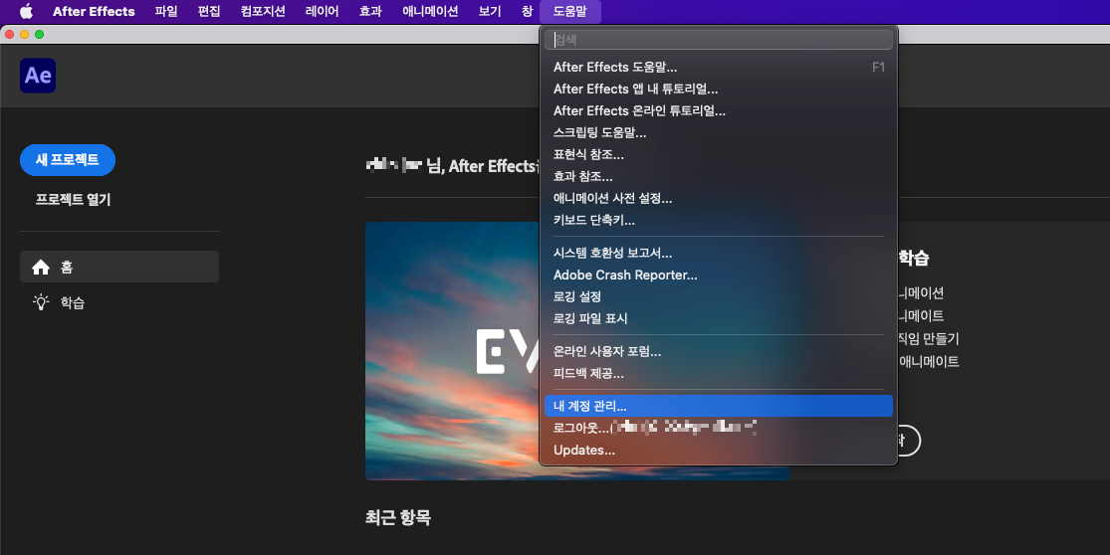Choose After Effects 도움말... menu entry

click(719, 68)
